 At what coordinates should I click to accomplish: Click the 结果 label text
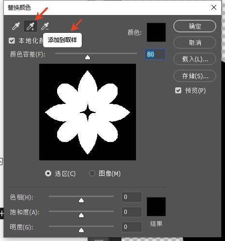(x=156, y=224)
